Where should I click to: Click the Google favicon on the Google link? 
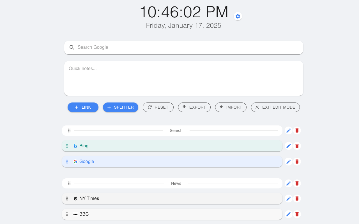(75, 161)
